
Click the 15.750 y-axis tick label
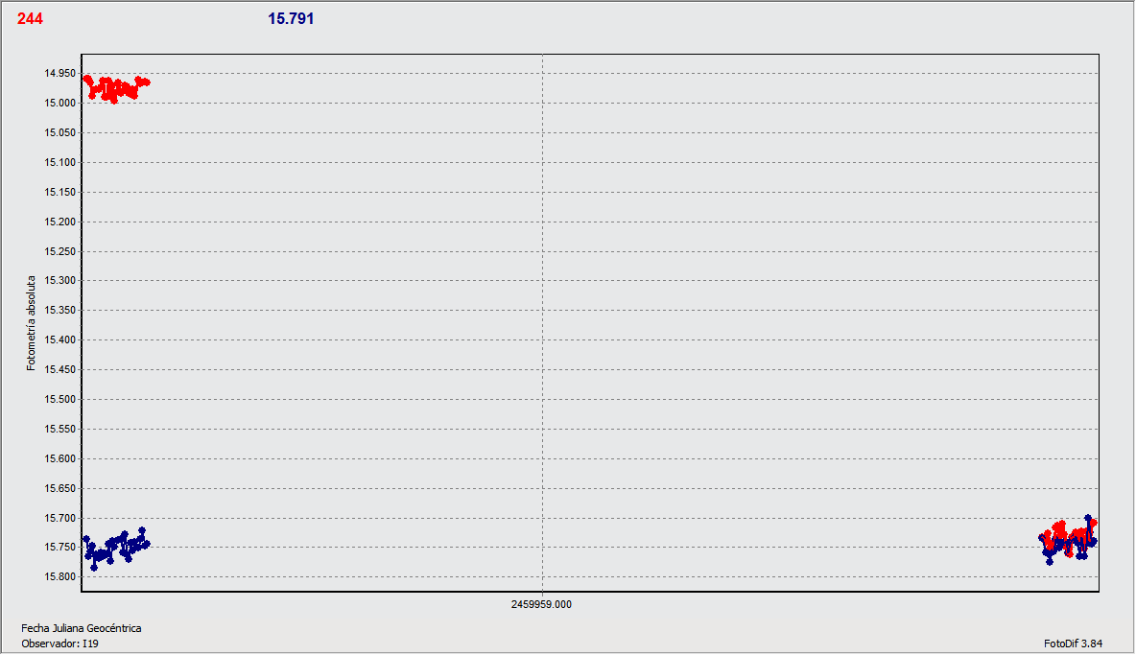(59, 548)
